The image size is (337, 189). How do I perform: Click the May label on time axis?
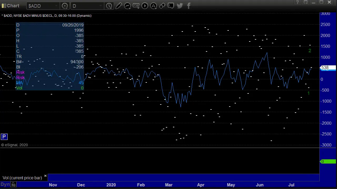[231, 185]
